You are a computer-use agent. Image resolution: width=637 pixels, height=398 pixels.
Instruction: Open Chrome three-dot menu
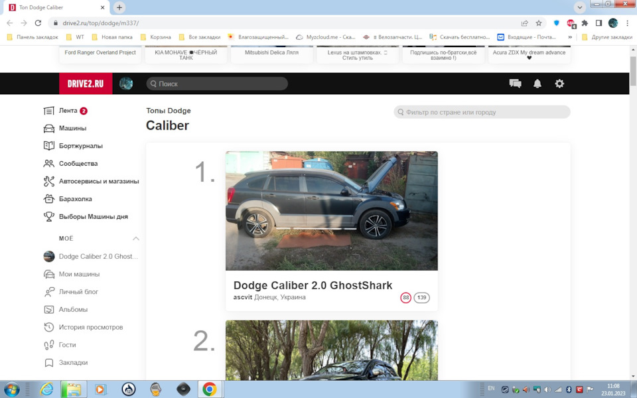pyautogui.click(x=628, y=23)
